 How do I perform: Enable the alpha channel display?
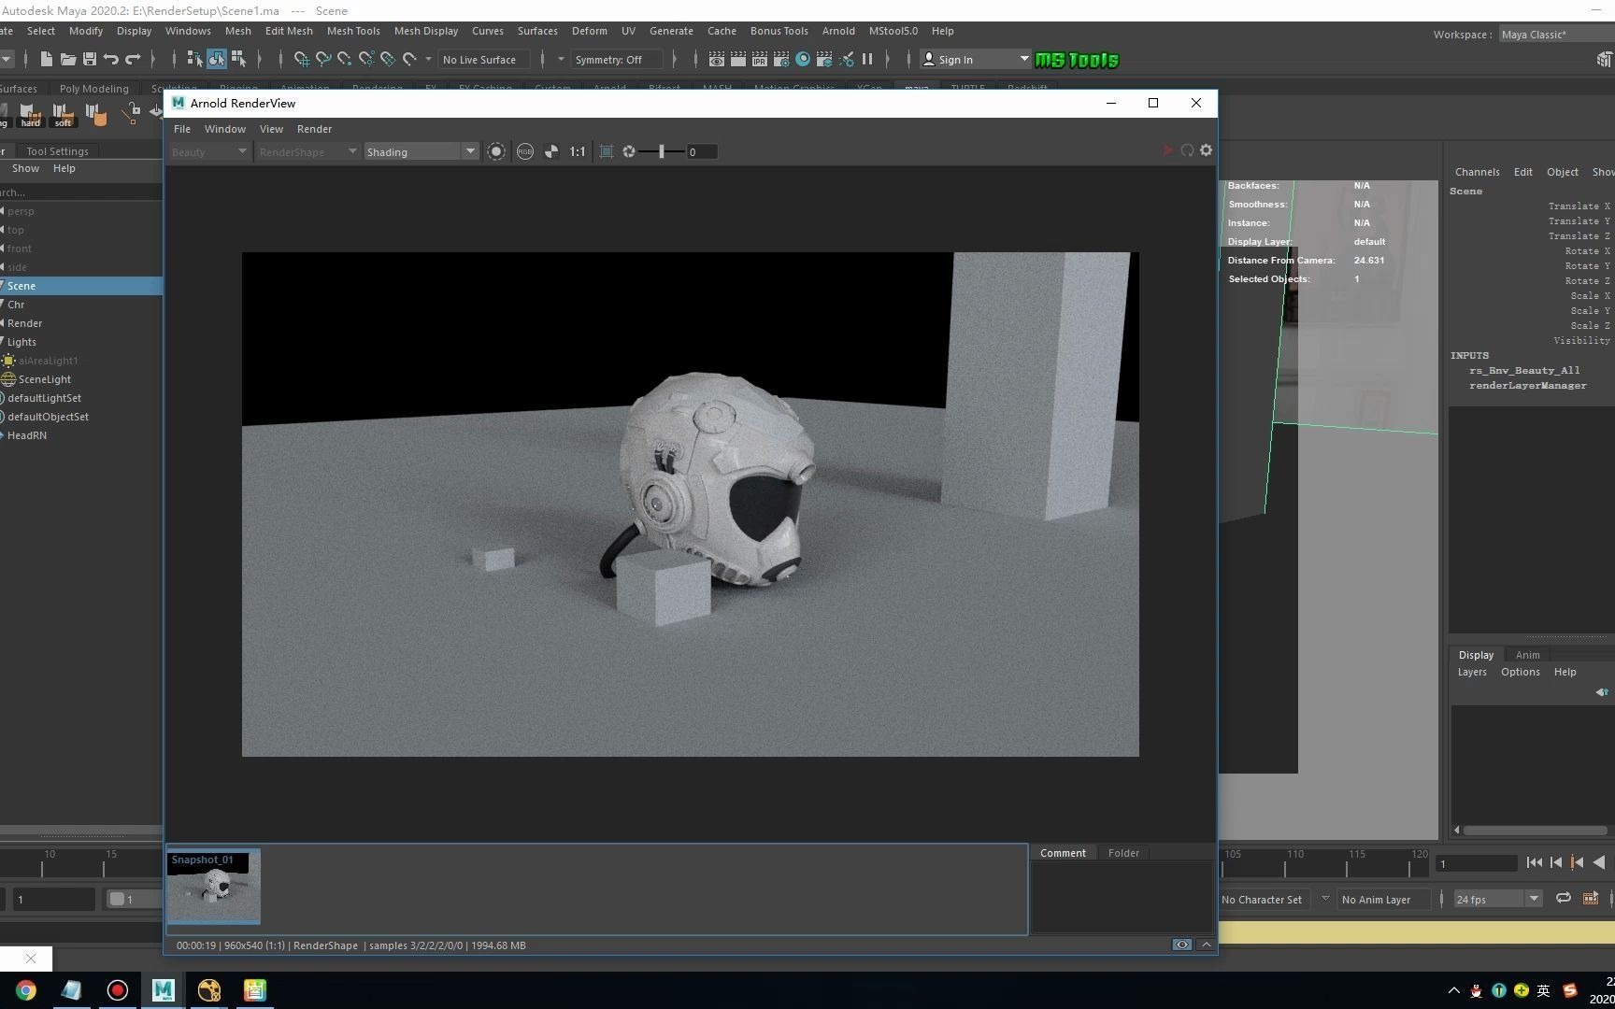tap(551, 151)
